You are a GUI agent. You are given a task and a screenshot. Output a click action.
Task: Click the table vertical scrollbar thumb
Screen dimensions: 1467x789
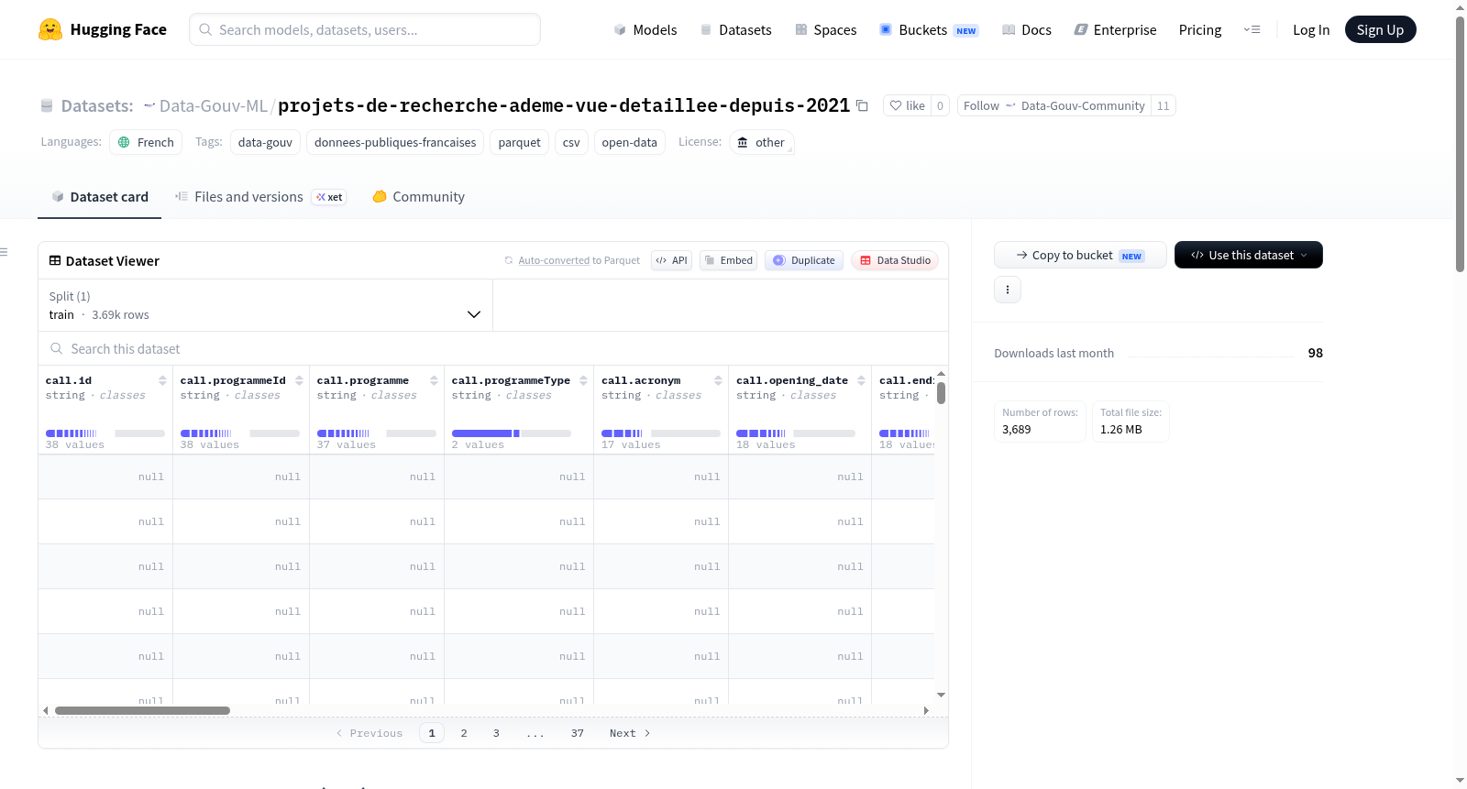(941, 393)
